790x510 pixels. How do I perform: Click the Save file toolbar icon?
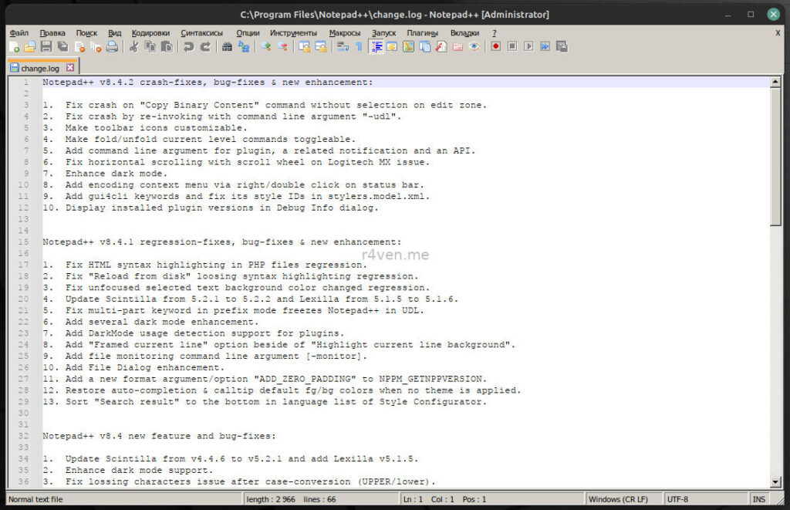(x=46, y=47)
